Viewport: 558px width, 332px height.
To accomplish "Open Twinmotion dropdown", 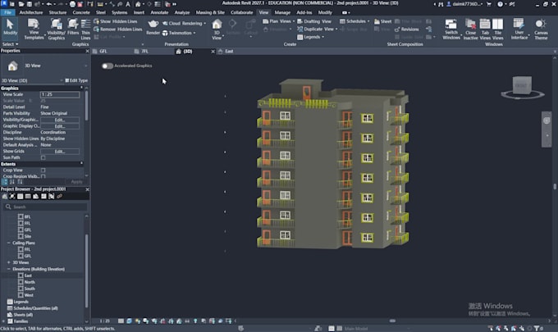I will click(179, 33).
